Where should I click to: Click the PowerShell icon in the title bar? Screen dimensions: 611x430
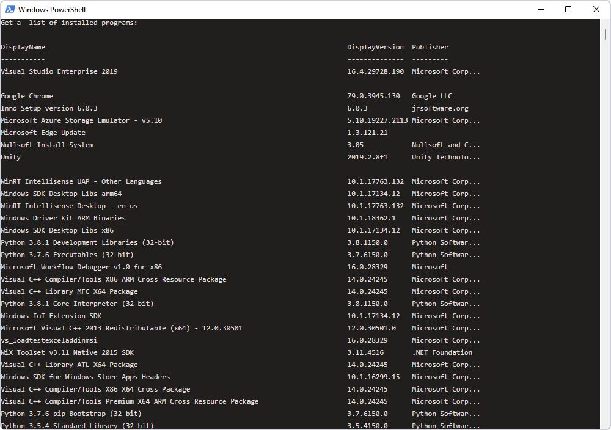click(10, 9)
